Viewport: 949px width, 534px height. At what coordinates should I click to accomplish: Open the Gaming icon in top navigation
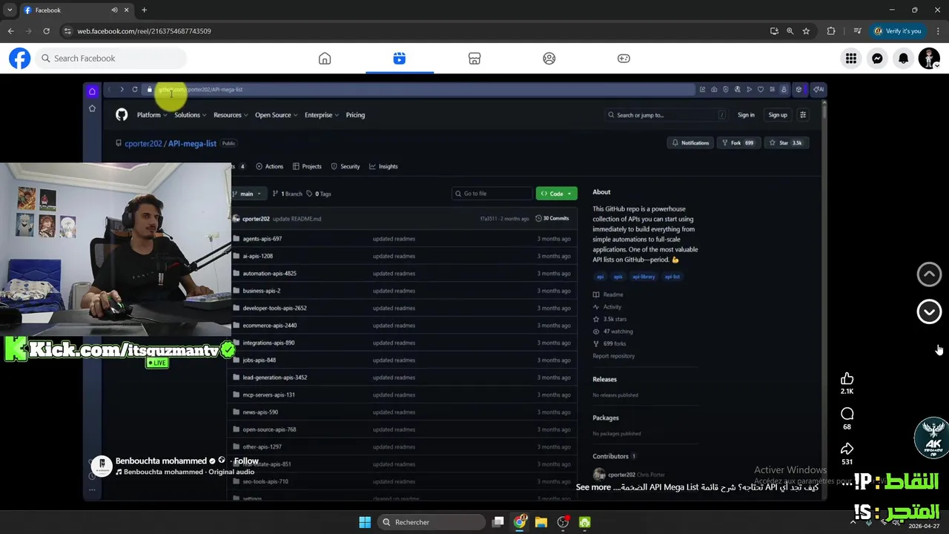624,59
